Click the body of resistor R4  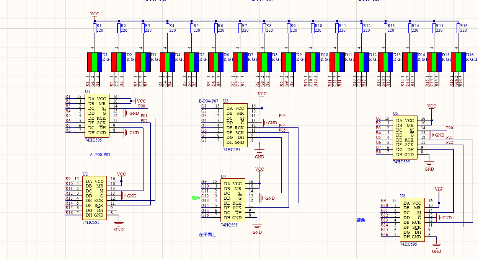tap(167, 28)
